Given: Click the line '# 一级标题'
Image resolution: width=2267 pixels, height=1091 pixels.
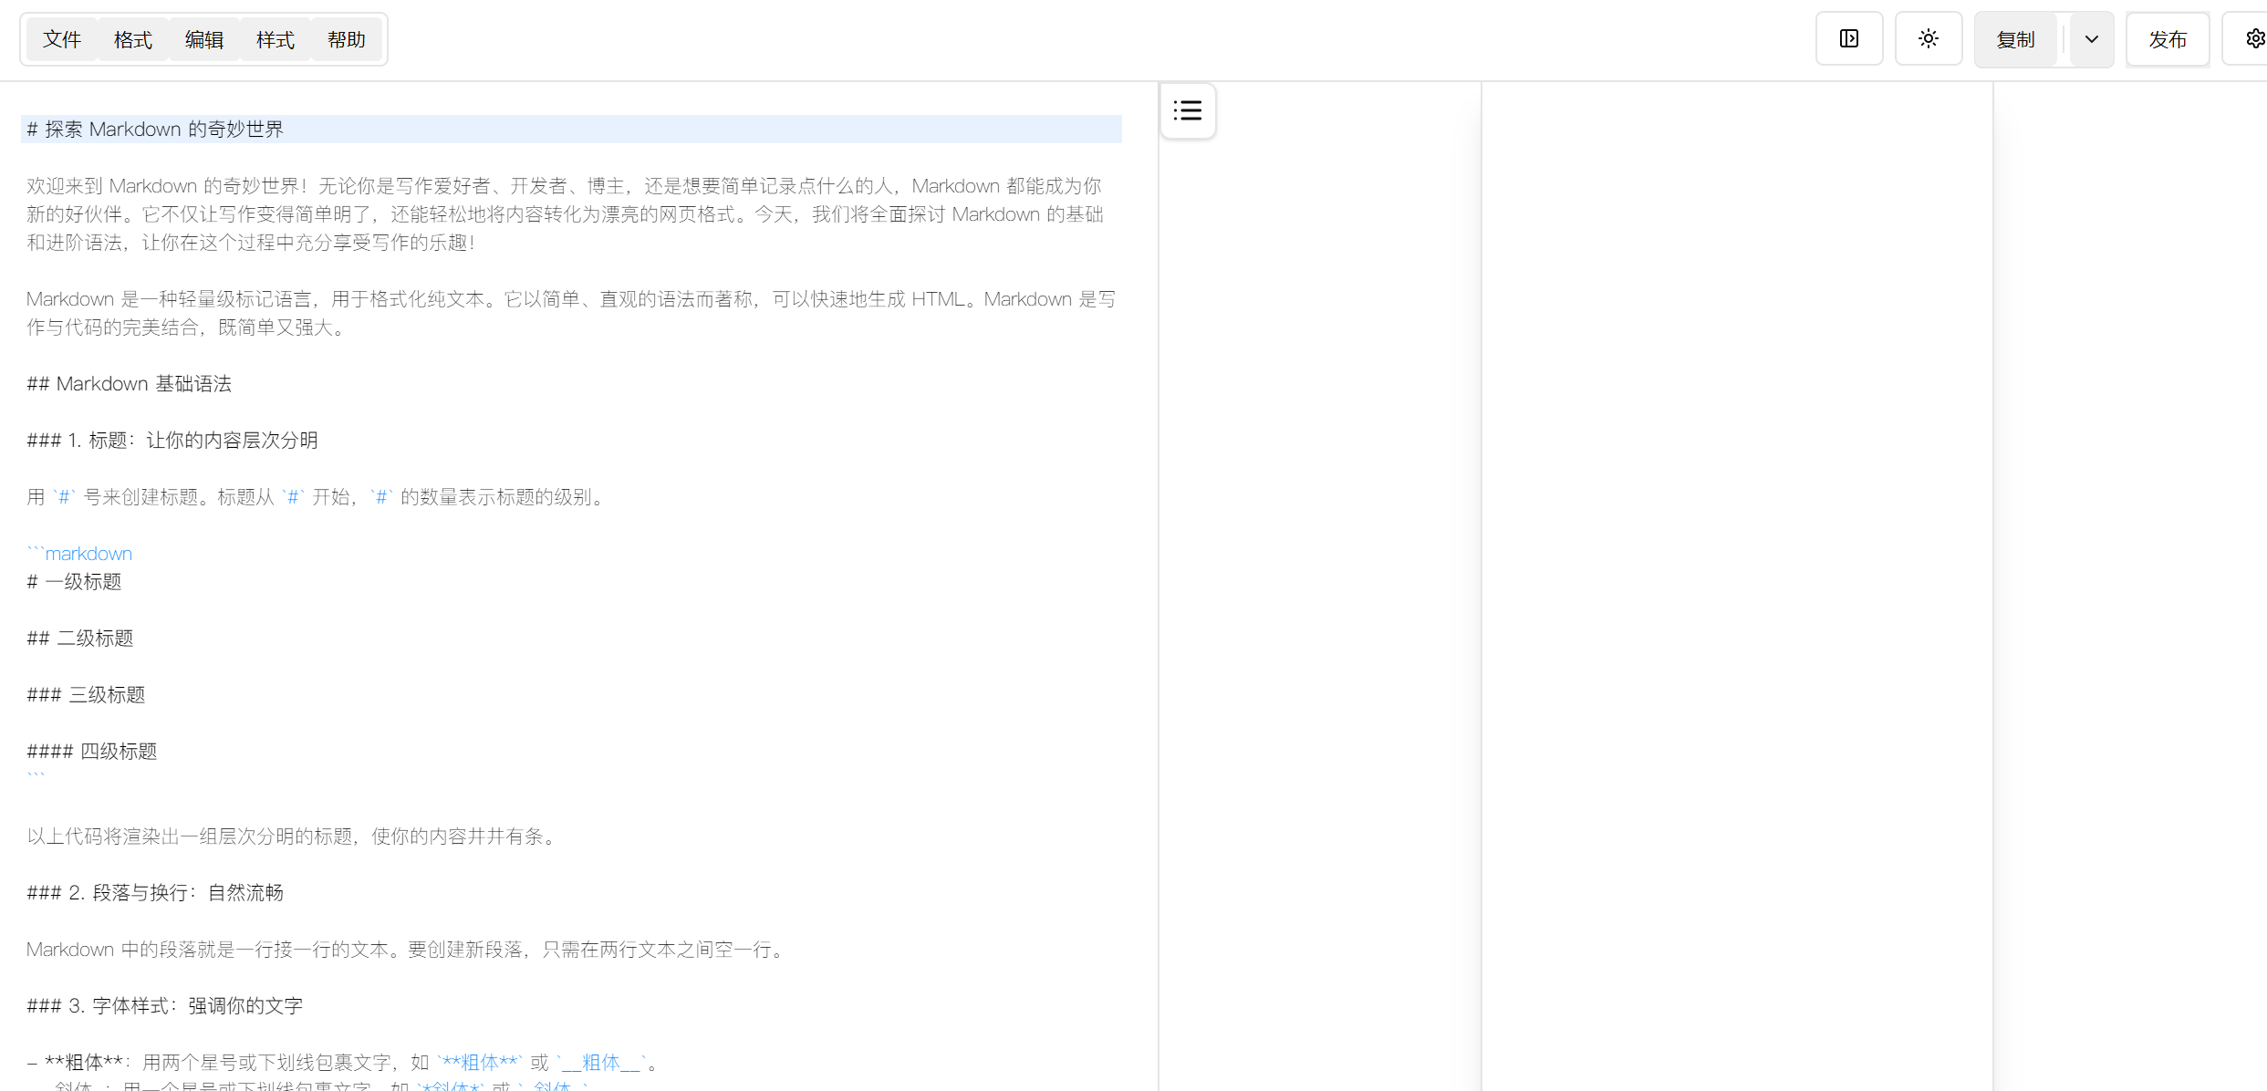Looking at the screenshot, I should pyautogui.click(x=74, y=581).
